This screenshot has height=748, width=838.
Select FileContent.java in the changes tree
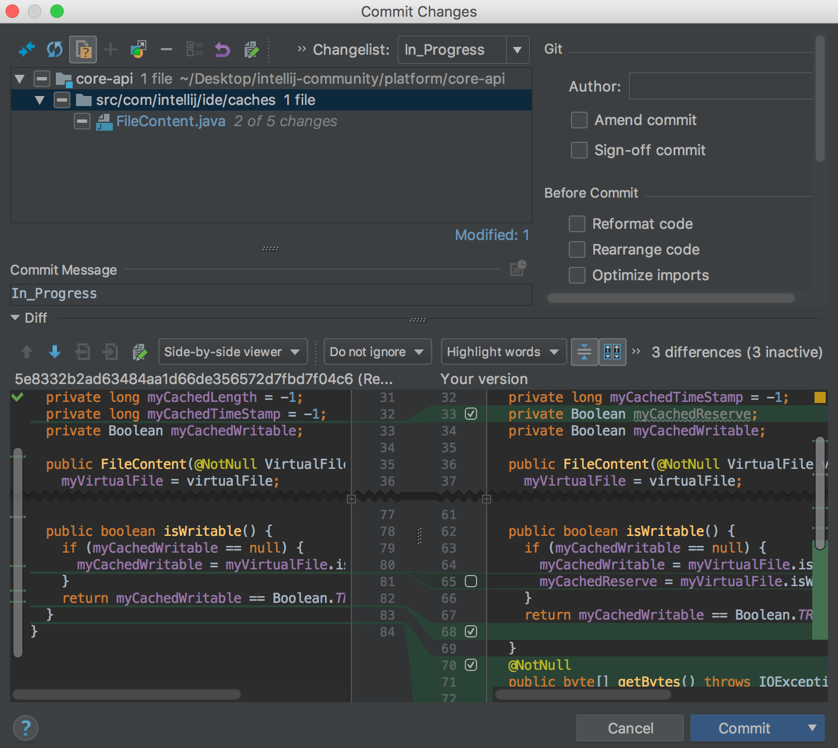click(171, 121)
